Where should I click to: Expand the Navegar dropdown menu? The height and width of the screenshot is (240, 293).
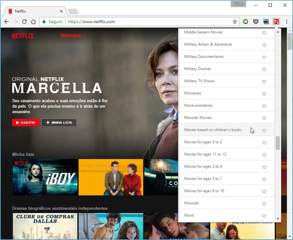(x=73, y=36)
